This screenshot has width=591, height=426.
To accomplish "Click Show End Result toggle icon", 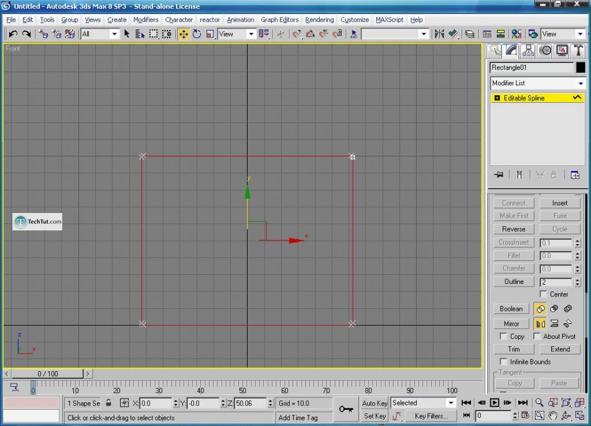I will click(x=519, y=175).
